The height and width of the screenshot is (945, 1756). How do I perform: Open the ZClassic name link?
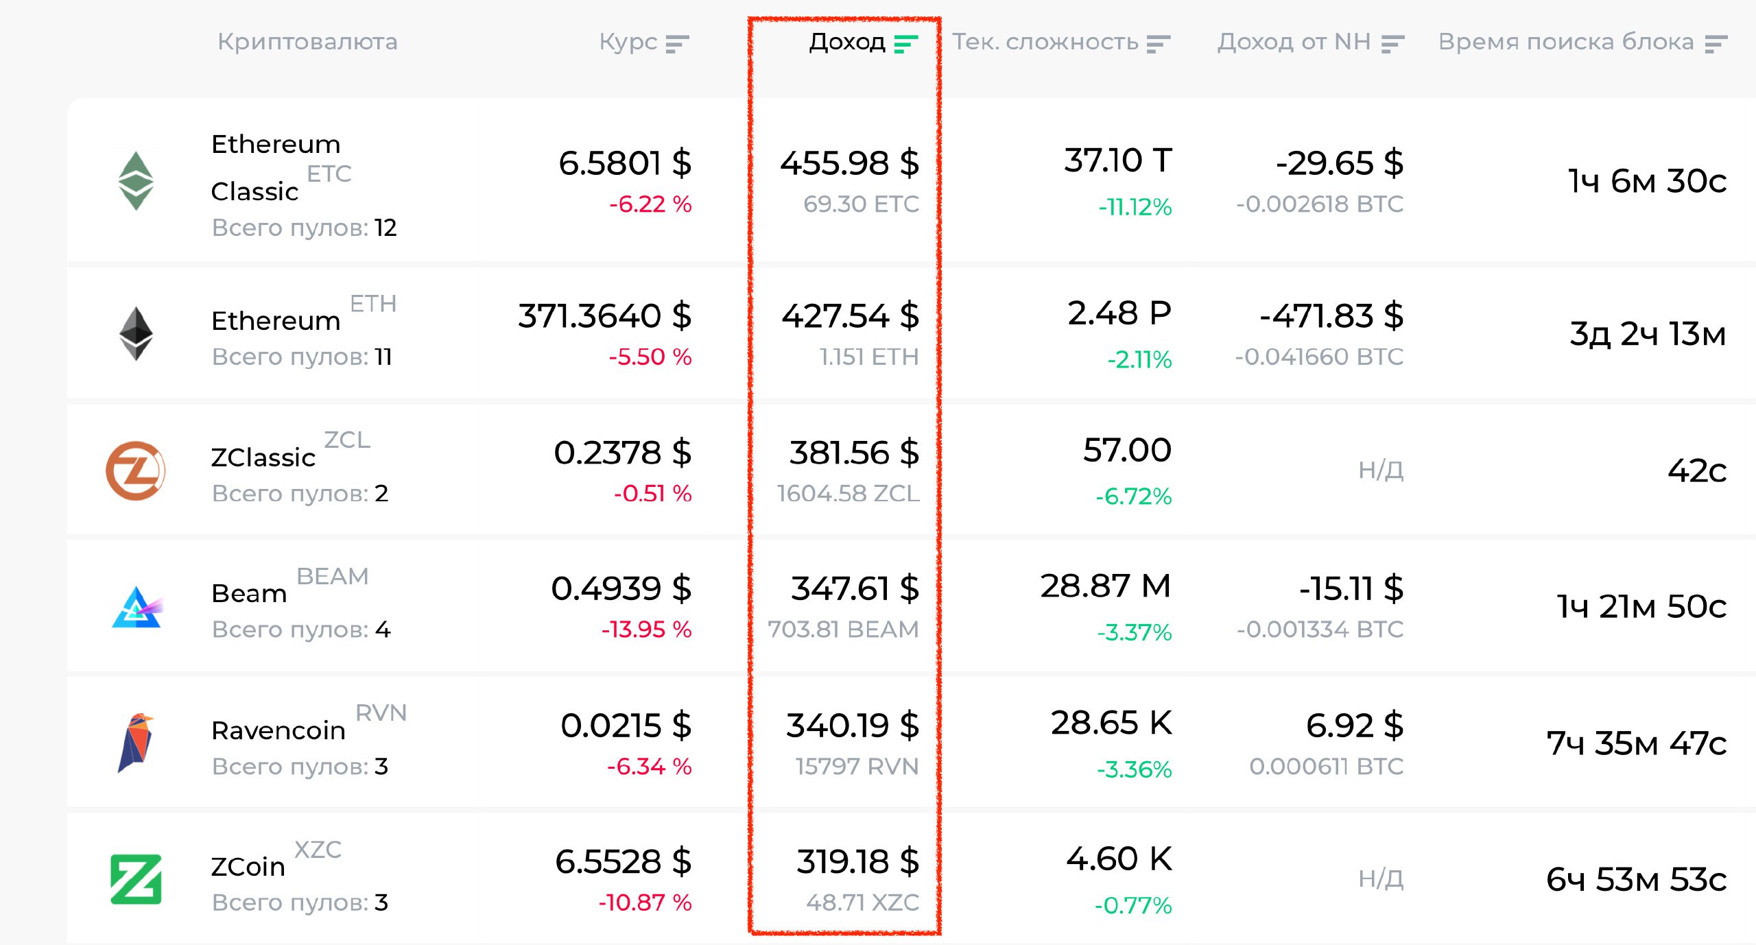point(263,457)
